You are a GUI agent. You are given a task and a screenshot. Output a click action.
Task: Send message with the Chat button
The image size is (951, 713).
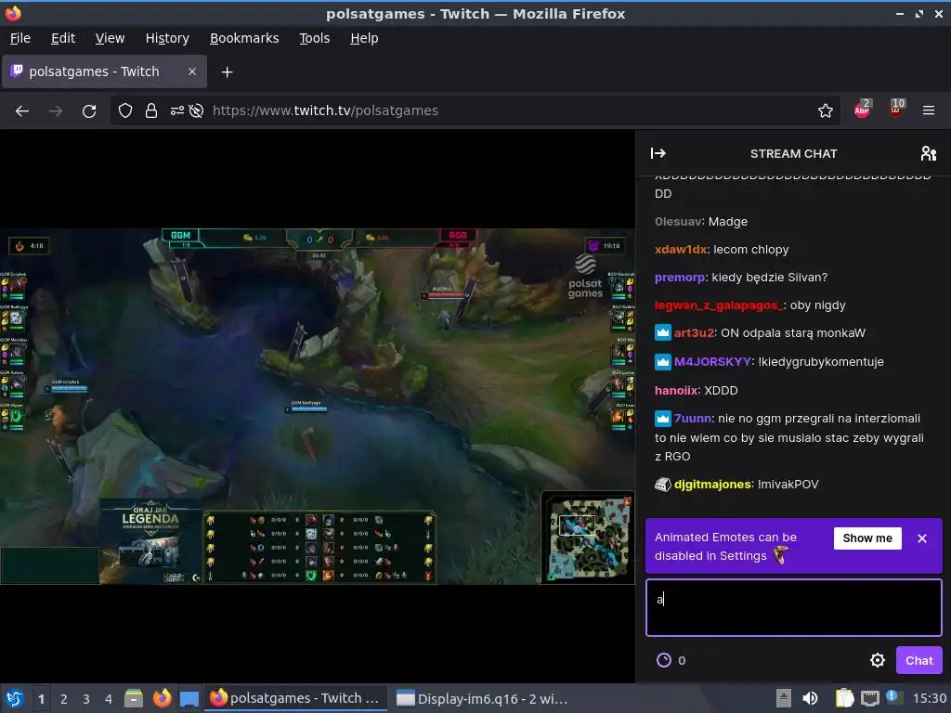[918, 660]
